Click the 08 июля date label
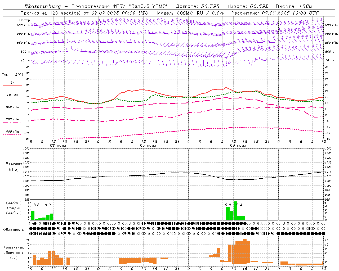The image size is (339, 271). point(148,146)
